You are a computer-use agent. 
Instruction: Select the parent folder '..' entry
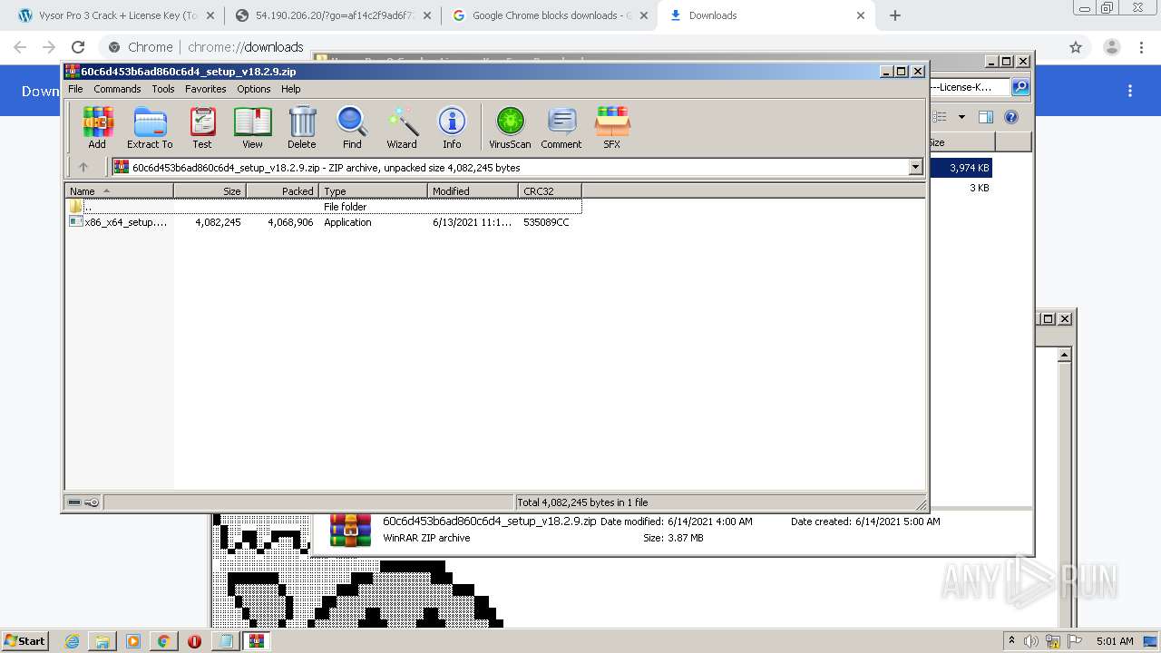coord(324,207)
